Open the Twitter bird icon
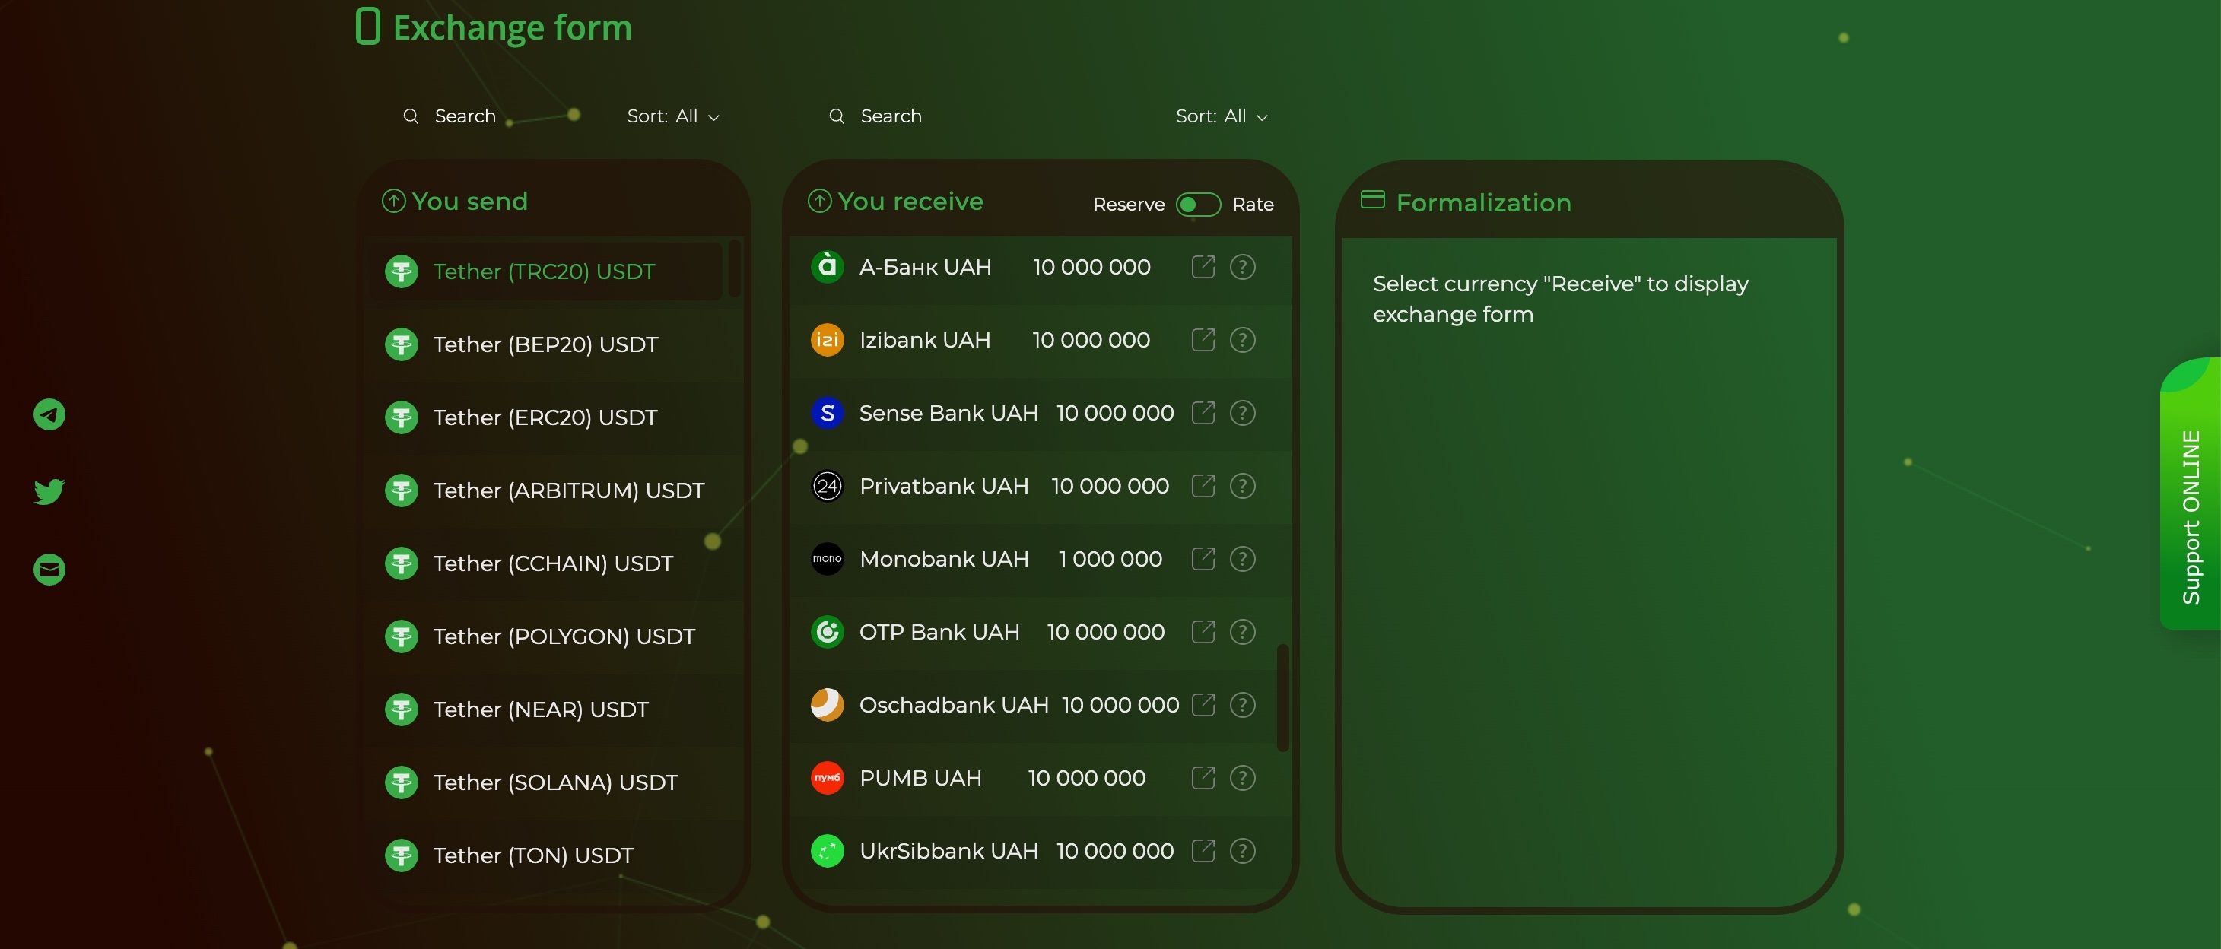Screen dimensions: 2221x949 click(x=49, y=491)
